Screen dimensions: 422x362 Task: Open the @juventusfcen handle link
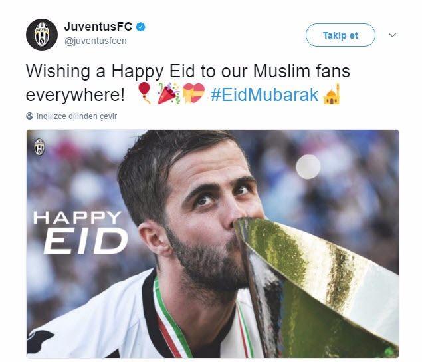(95, 41)
